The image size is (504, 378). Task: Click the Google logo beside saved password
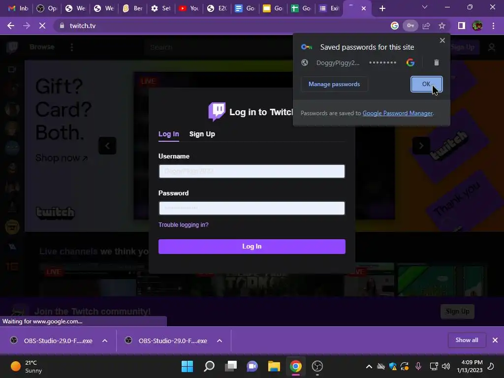[x=410, y=63]
